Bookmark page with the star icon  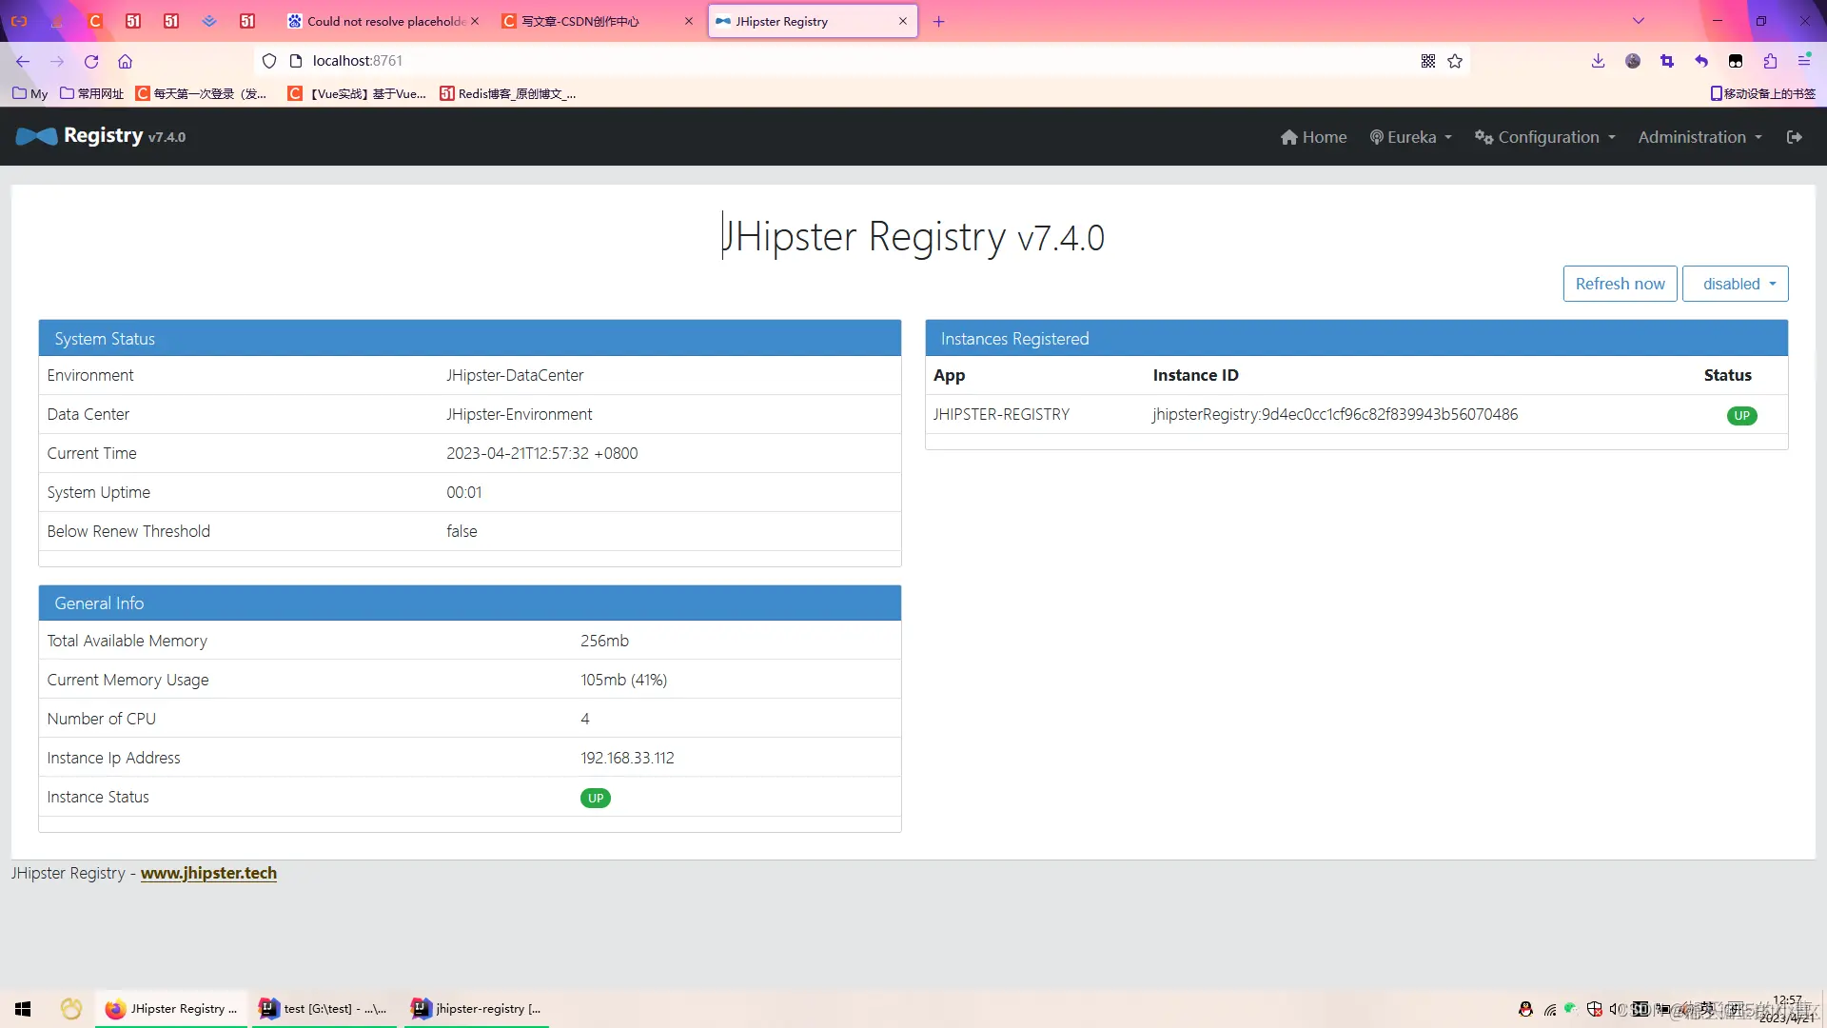pyautogui.click(x=1455, y=61)
